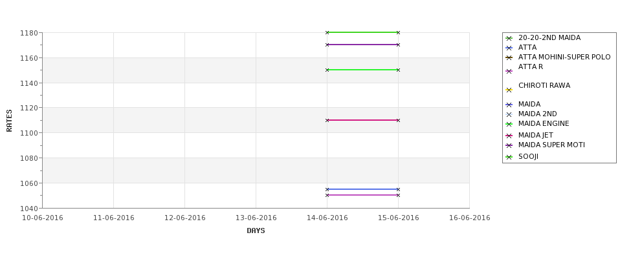Click the ATTA R legend marker

(509, 72)
